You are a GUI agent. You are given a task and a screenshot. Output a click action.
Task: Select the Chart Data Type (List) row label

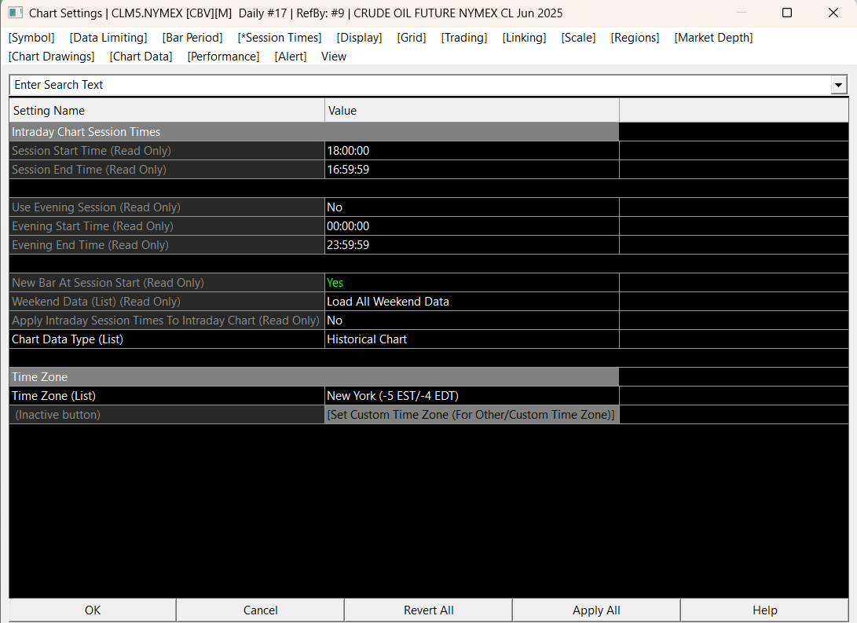(x=167, y=339)
